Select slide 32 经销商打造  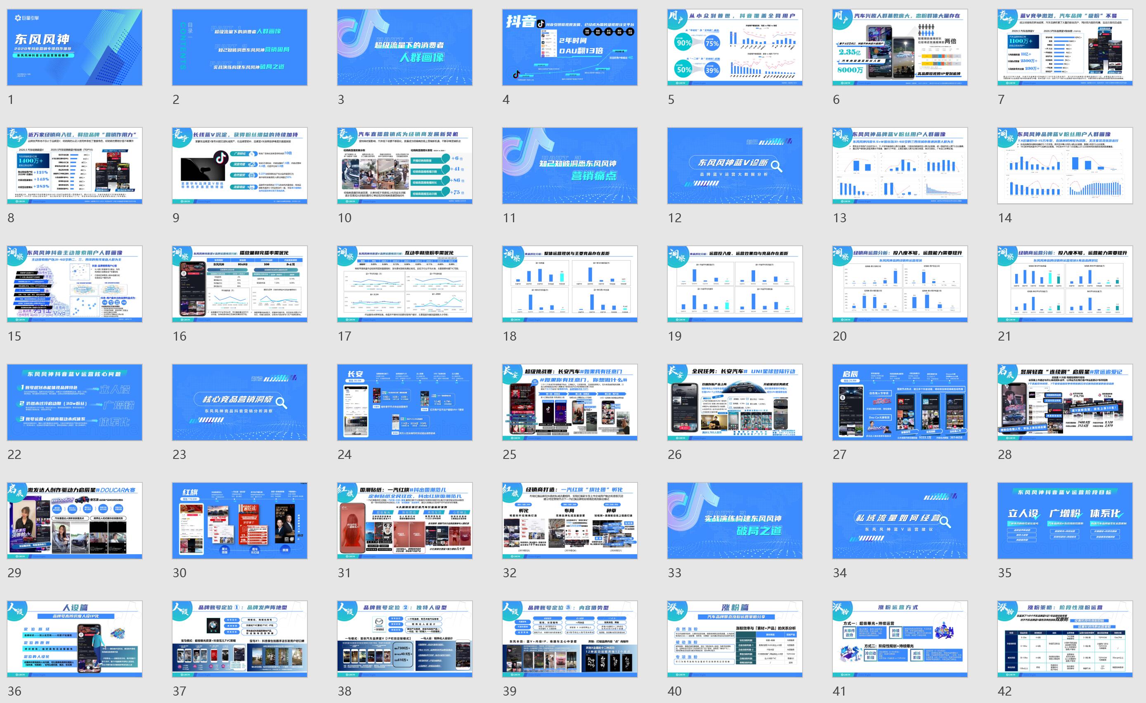[x=569, y=521]
